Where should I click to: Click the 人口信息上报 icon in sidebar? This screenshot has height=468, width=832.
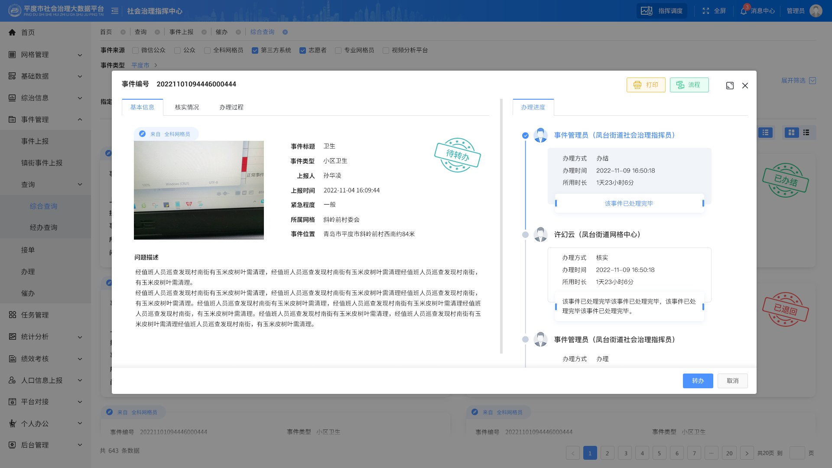coord(12,380)
